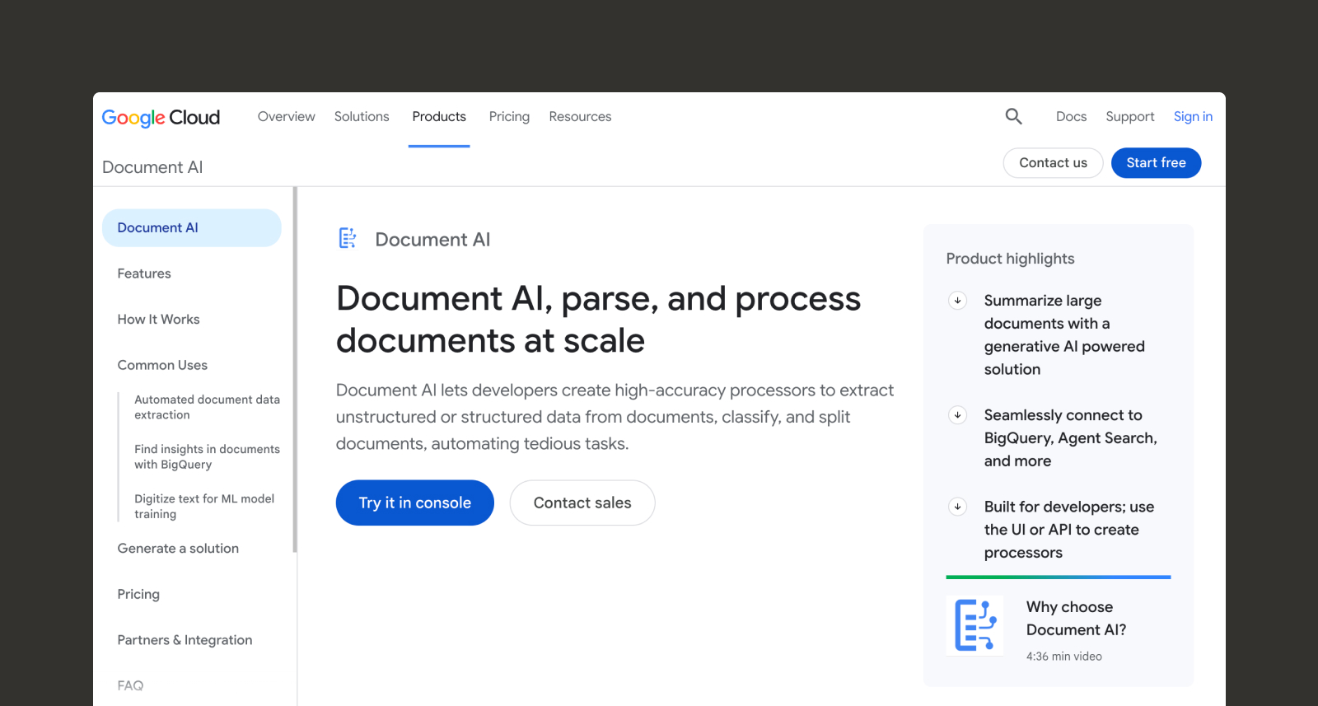1318x706 pixels.
Task: Open the Docs link
Action: 1071,116
